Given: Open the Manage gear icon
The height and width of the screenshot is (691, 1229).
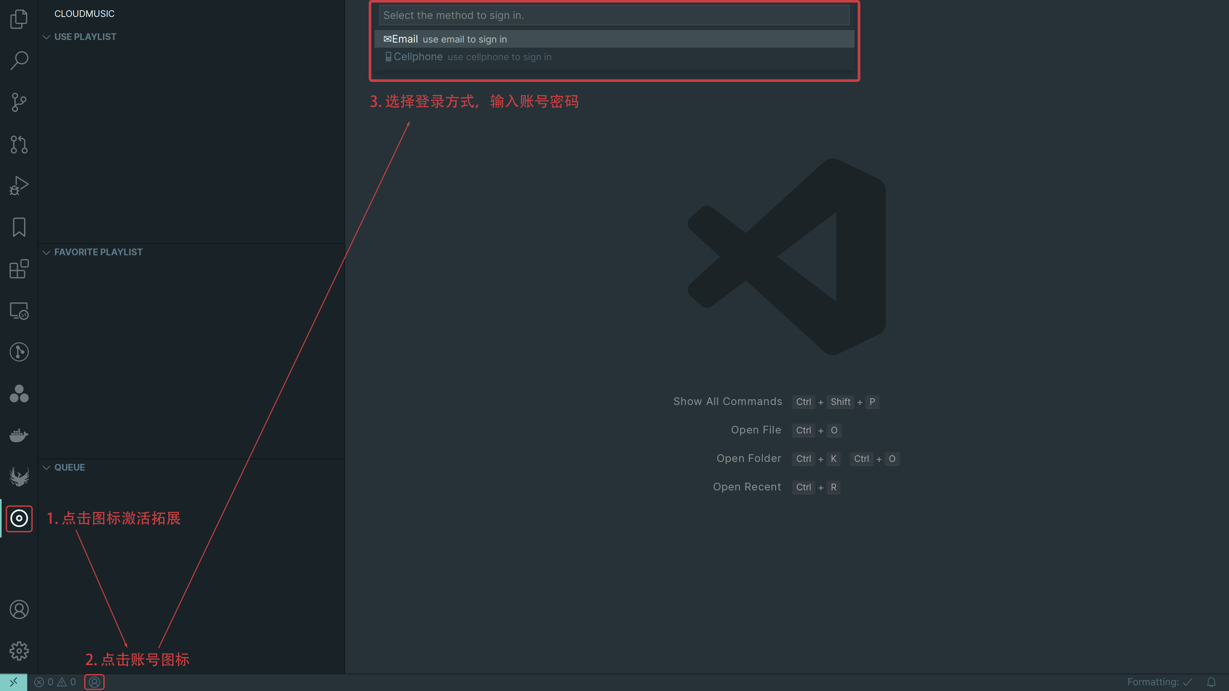Looking at the screenshot, I should 19,650.
